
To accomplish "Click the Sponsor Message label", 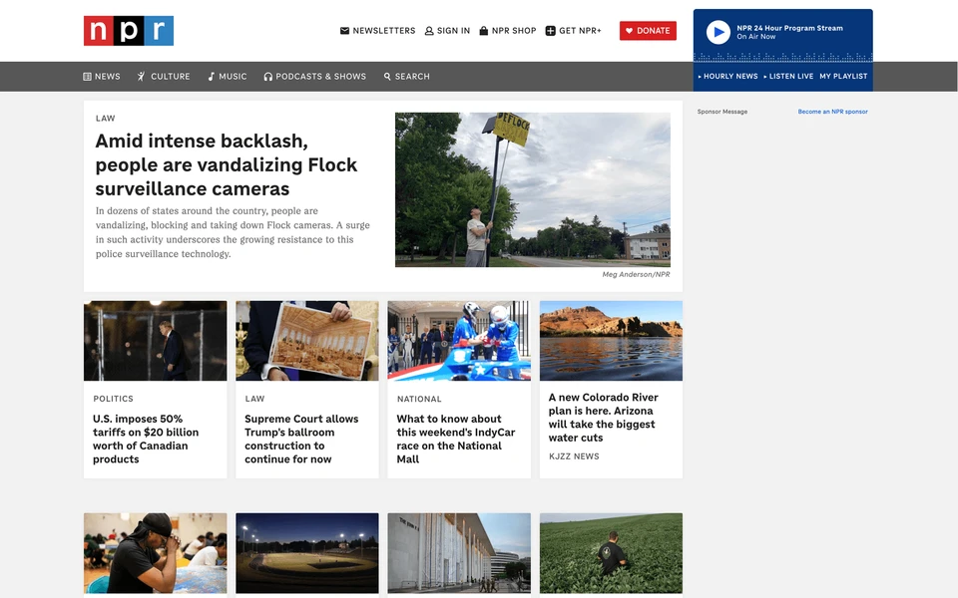I will pos(722,112).
